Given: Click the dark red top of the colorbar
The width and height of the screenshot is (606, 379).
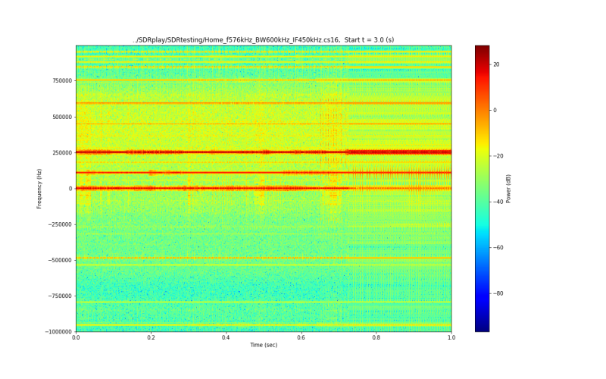Looking at the screenshot, I should [483, 49].
